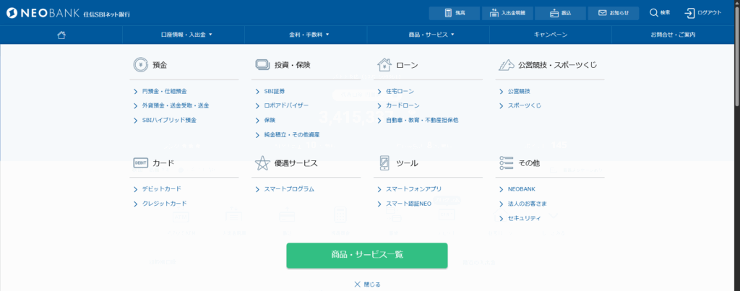740x291 pixels.
Task: Open the キャンペーン menu item
Action: (x=550, y=35)
